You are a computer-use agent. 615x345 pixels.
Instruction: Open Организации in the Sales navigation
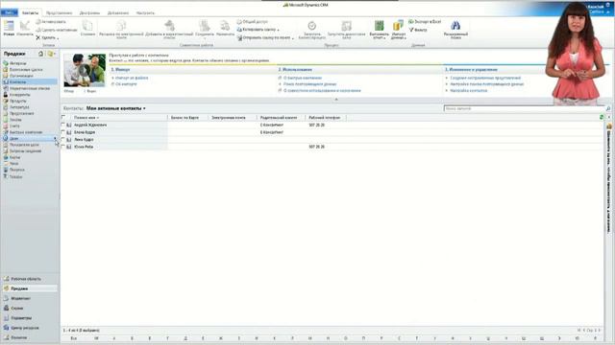click(x=21, y=76)
